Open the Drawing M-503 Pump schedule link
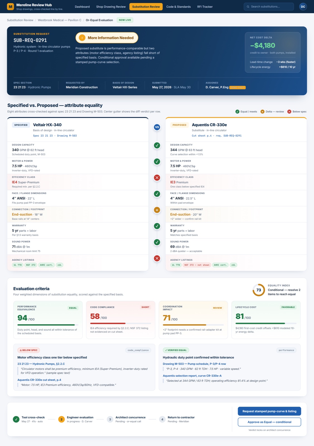Viewport: 314px width, 446px height. 194,364
